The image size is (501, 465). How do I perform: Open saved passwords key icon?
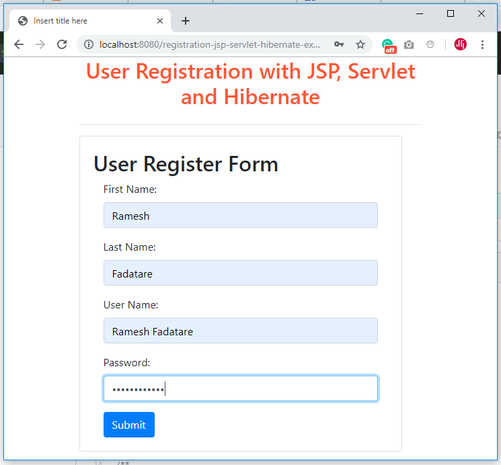point(339,44)
